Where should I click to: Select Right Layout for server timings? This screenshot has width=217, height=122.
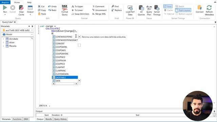coord(183,10)
